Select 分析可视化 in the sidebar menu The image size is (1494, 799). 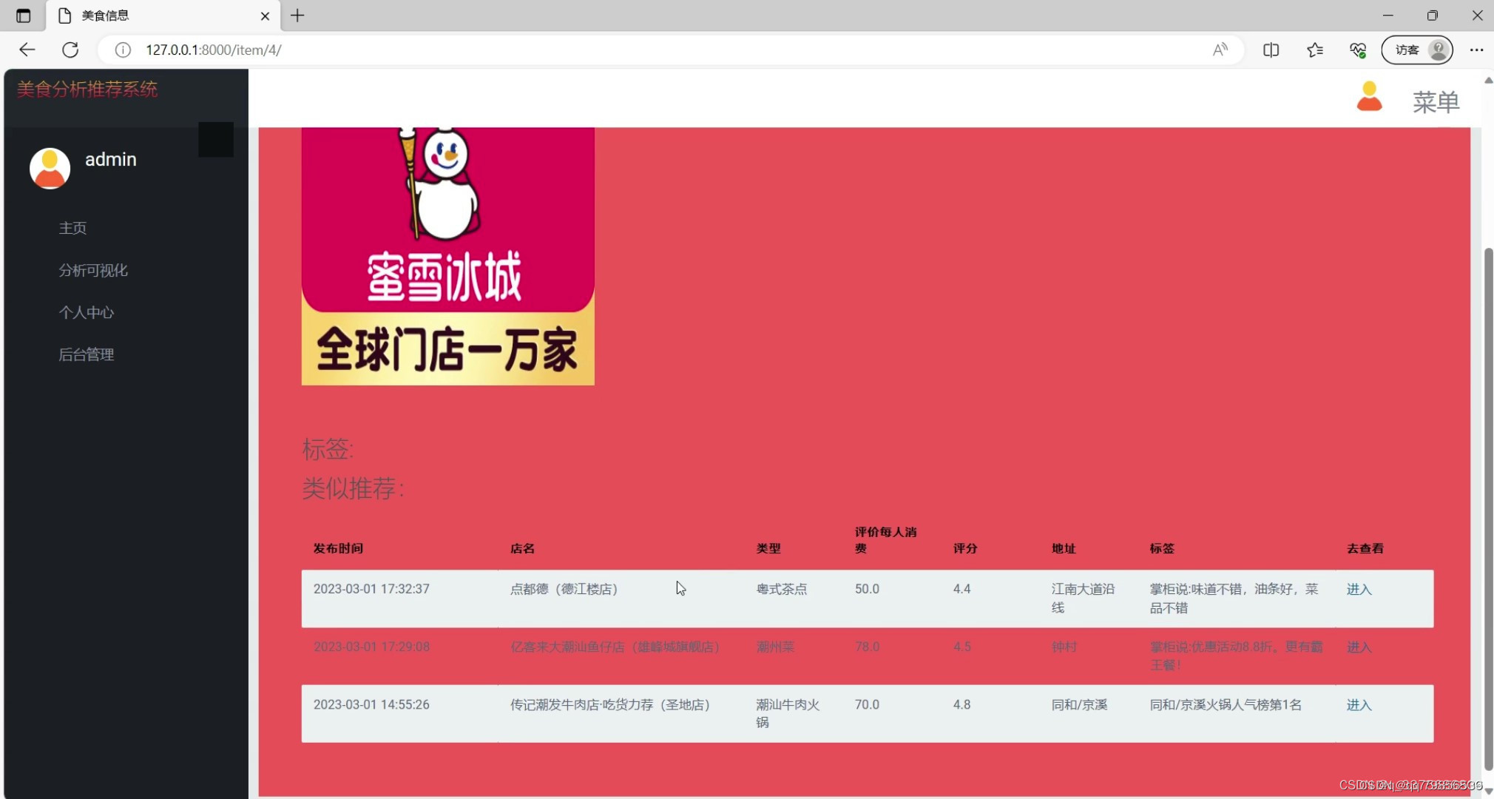pyautogui.click(x=93, y=270)
